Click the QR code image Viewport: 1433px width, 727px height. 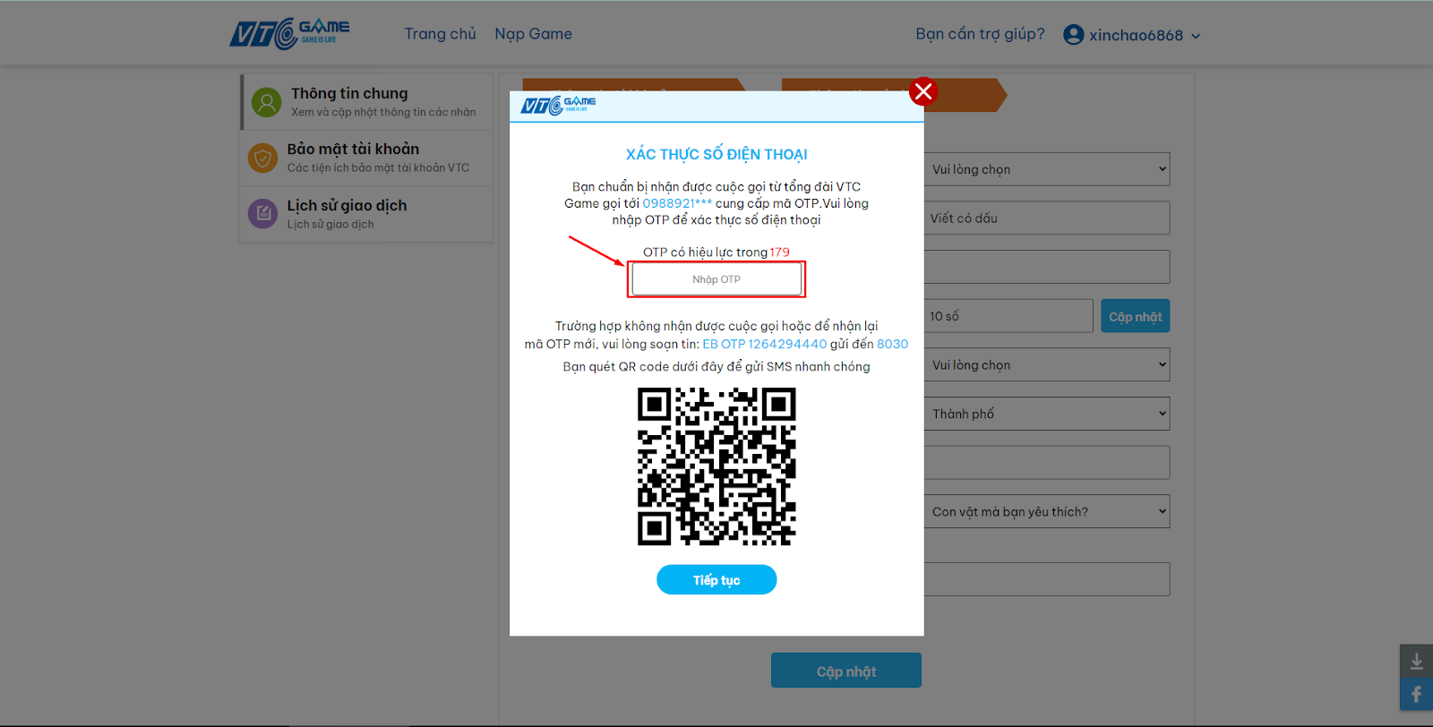716,466
